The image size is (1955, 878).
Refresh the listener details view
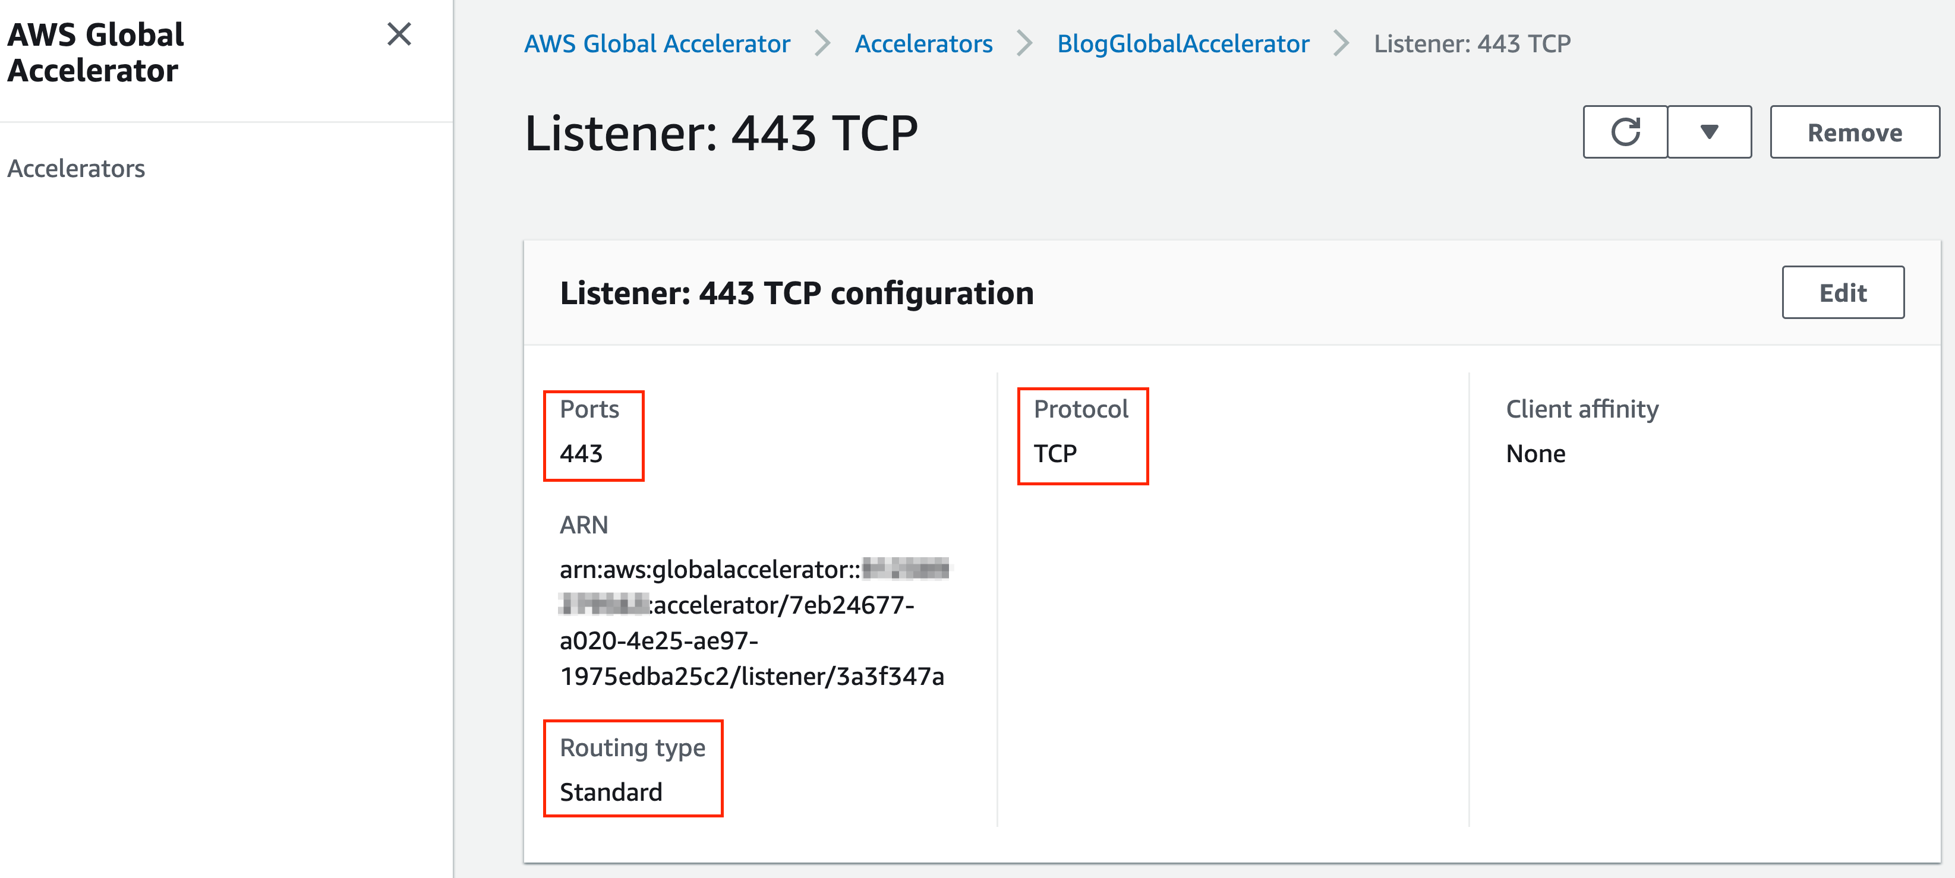(x=1625, y=132)
